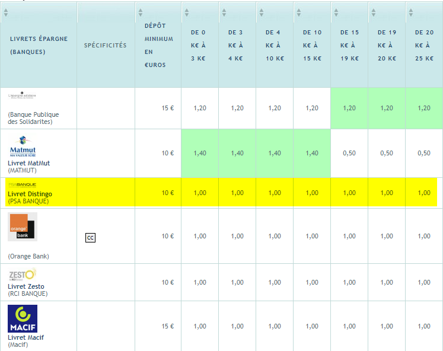Viewport: 443px width, 351px height.
Task: Click the CC icon in the Orange Bank row
Action: (x=90, y=238)
